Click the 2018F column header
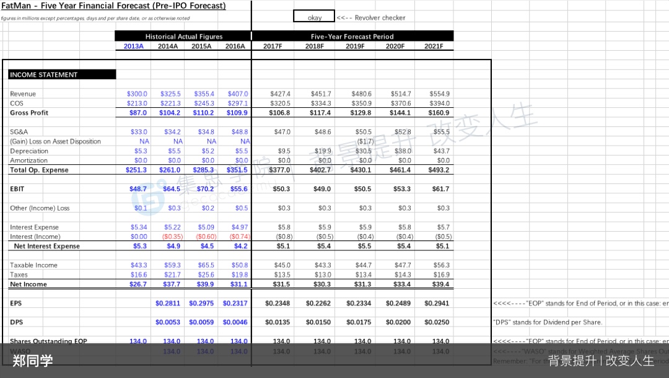This screenshot has width=669, height=378. coord(315,46)
